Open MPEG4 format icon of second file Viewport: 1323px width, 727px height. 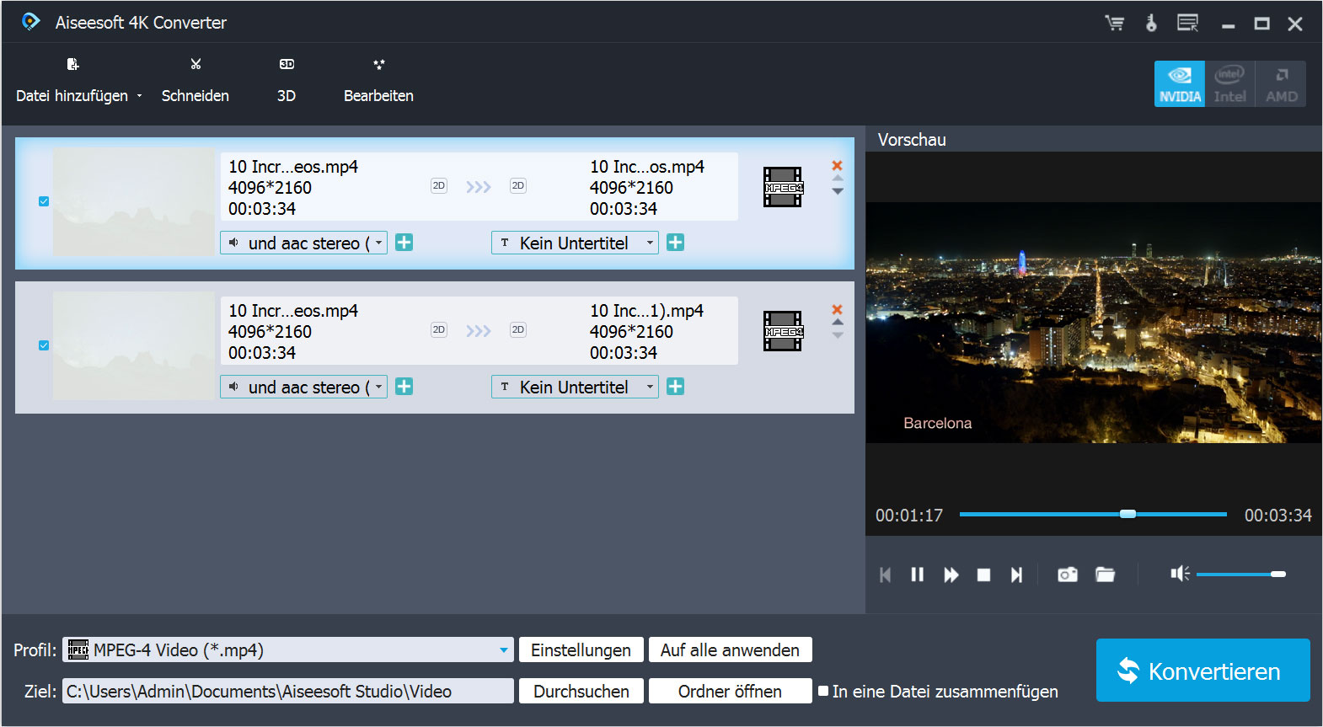pyautogui.click(x=783, y=331)
